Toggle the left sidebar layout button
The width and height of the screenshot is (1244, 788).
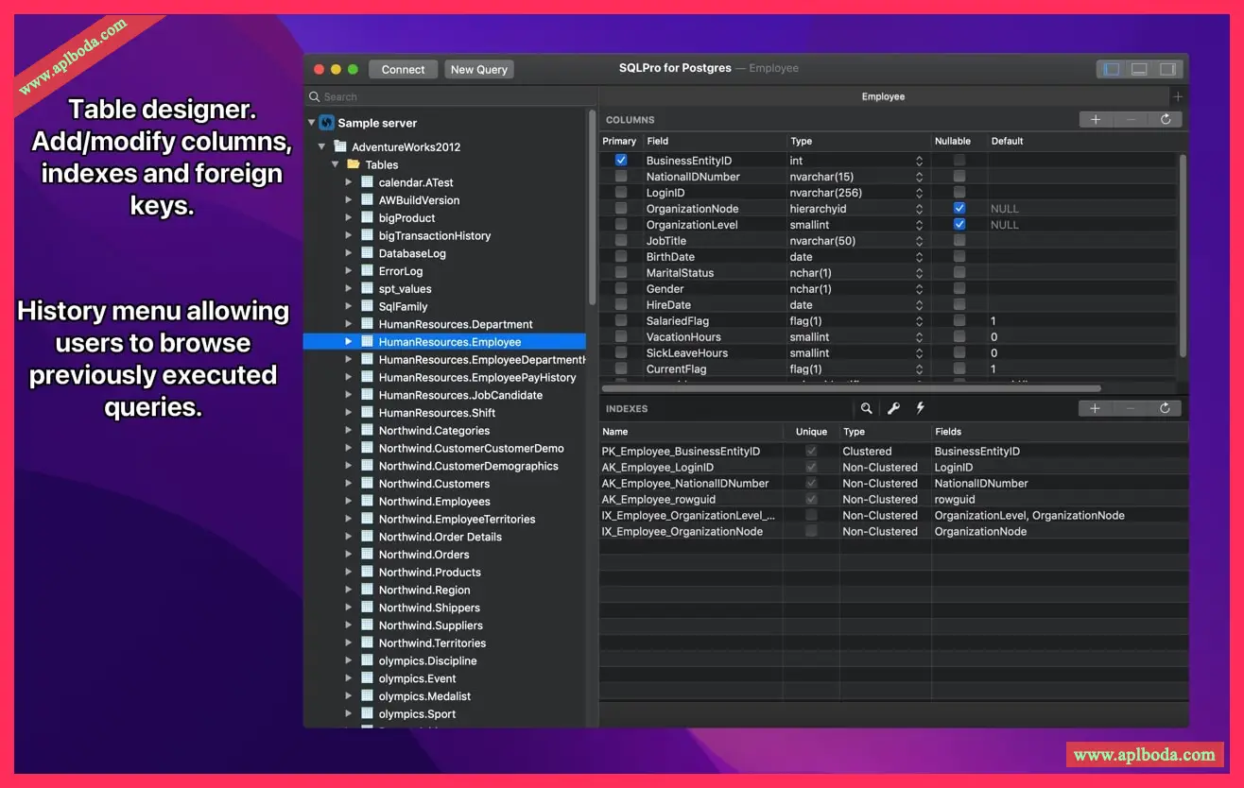pyautogui.click(x=1112, y=69)
